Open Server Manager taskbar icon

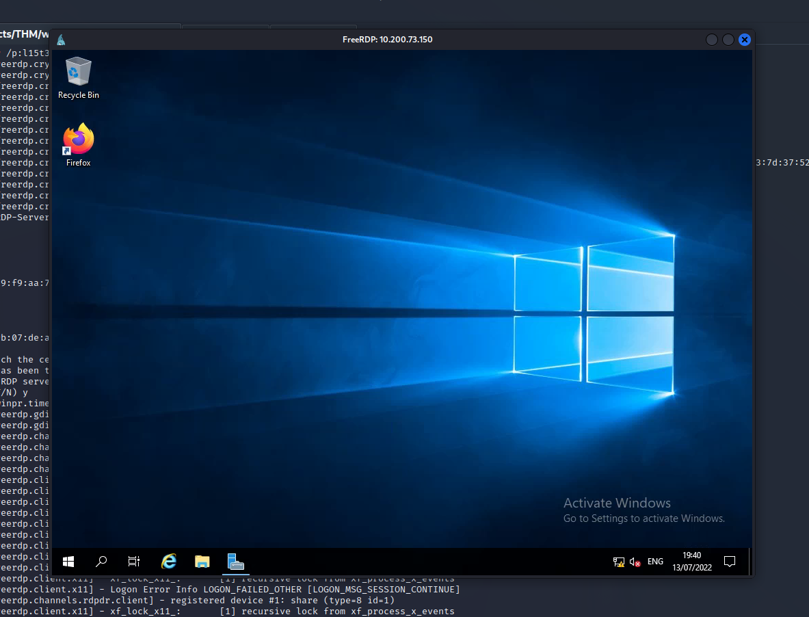point(236,562)
